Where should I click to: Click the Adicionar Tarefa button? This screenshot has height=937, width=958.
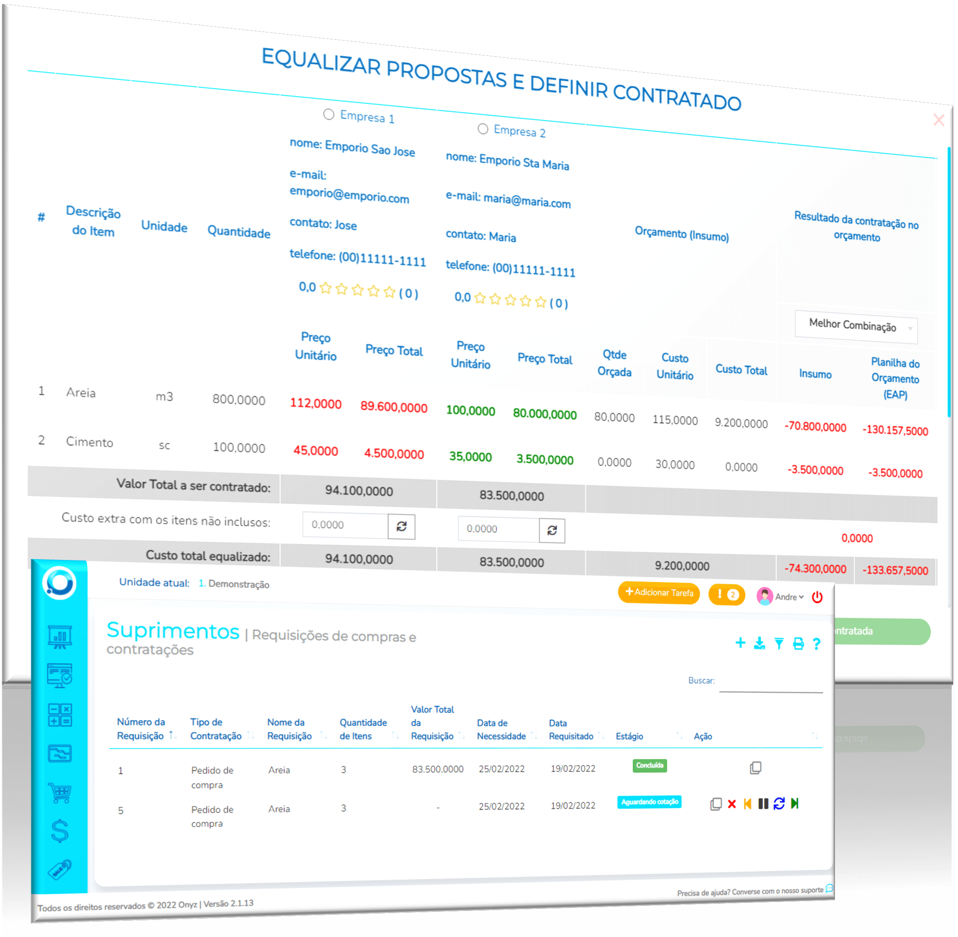[659, 593]
